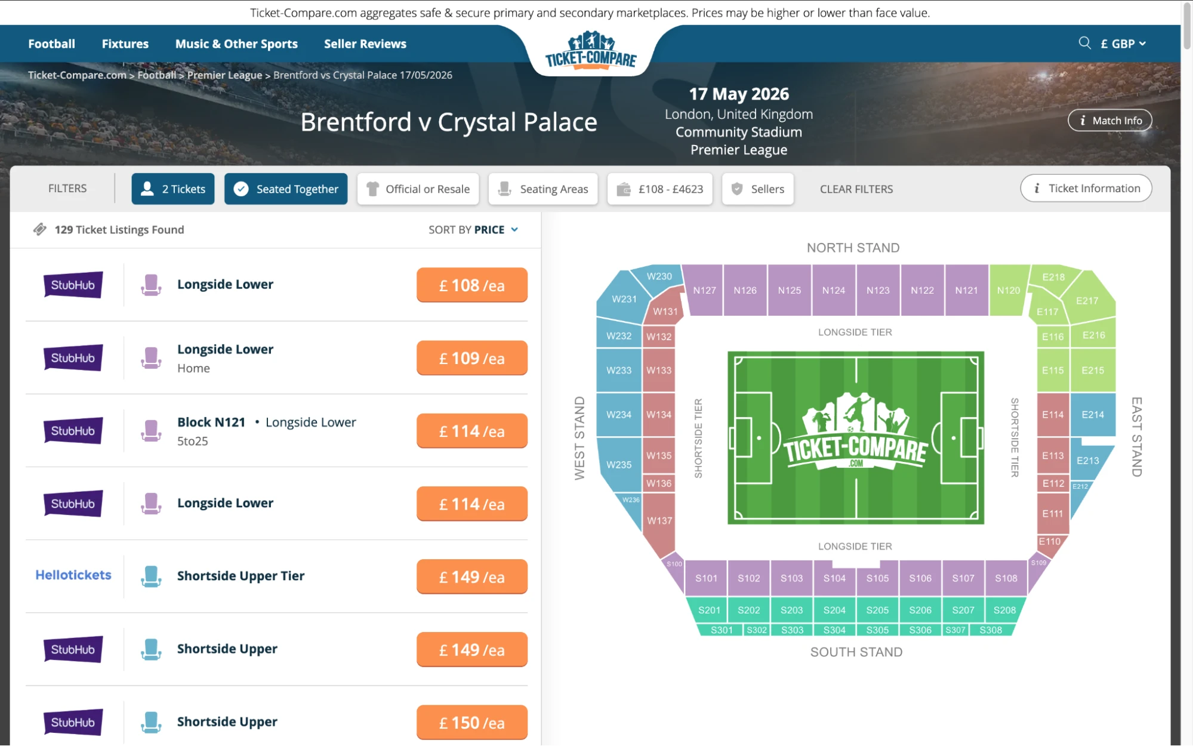
Task: Click the ticket icon next to 129 Ticket Listings Found
Action: tap(40, 229)
